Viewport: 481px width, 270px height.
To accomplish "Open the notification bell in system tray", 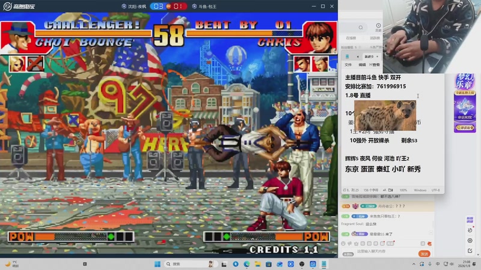I will point(475,264).
